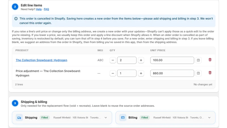Click the Billing Filled badge

click(145, 117)
